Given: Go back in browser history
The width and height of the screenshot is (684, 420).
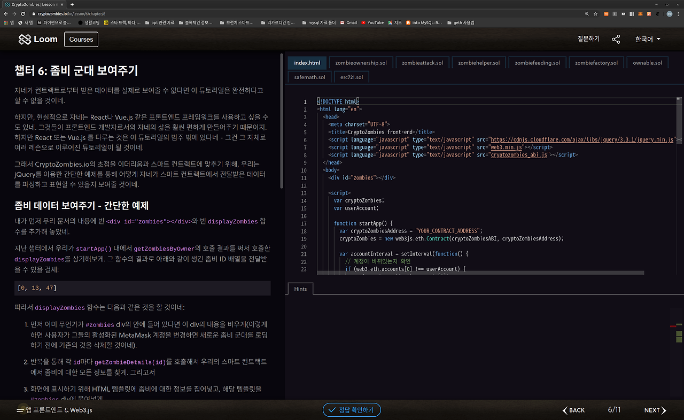Looking at the screenshot, I should pos(5,14).
